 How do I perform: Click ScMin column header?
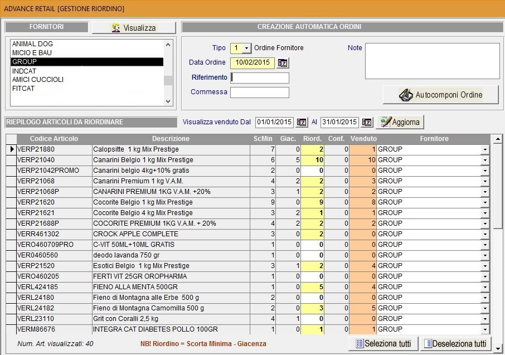pyautogui.click(x=263, y=139)
